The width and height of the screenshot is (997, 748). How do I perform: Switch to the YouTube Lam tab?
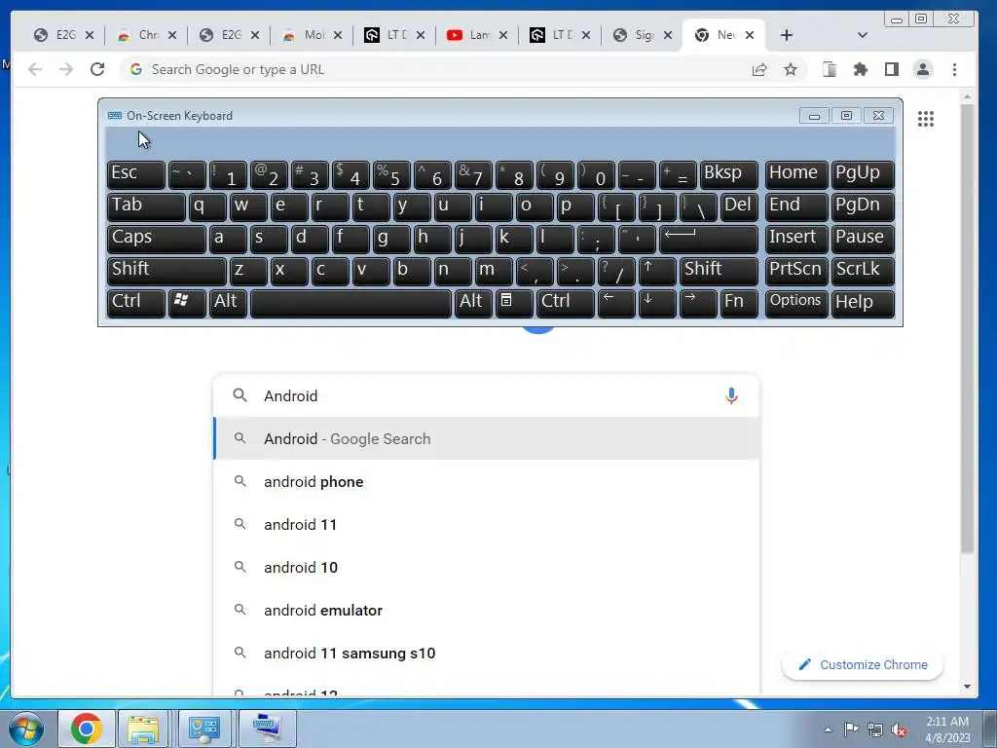477,35
